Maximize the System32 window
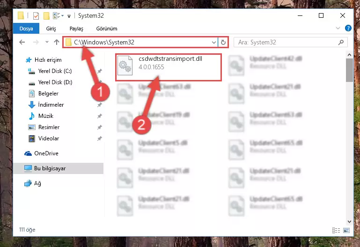This screenshot has width=360, height=247. (321, 15)
